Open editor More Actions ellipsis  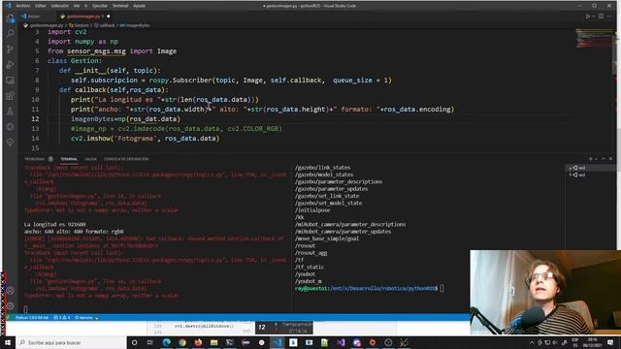point(609,16)
